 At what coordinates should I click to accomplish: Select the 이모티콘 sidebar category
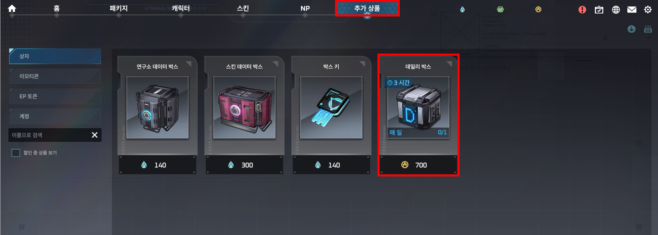[55, 76]
